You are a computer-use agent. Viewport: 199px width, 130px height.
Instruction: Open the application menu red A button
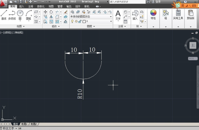pyautogui.click(x=3, y=3)
